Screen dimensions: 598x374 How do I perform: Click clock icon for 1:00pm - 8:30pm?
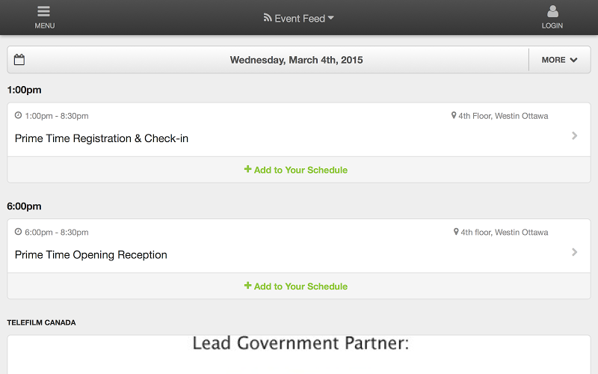tap(18, 115)
